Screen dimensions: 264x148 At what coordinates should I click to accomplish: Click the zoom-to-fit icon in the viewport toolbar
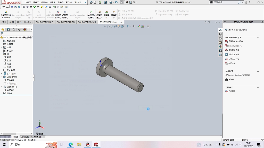click(x=105, y=26)
